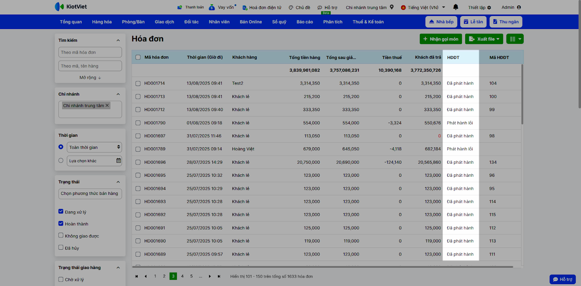Screen dimensions: 581x286
Task: Enable the Đã hủy status checkbox
Action: [x=61, y=248]
